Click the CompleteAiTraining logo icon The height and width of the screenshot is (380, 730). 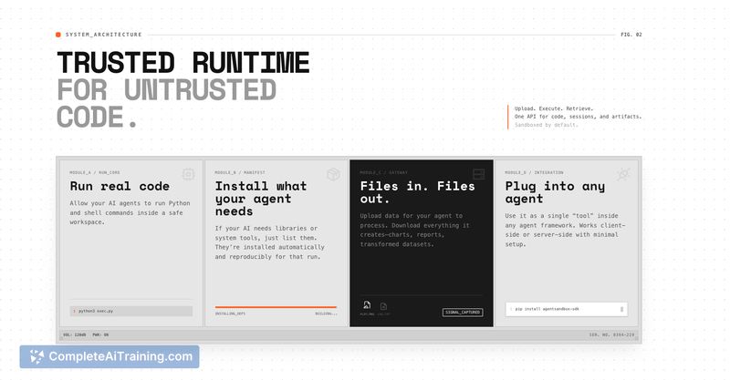37,357
